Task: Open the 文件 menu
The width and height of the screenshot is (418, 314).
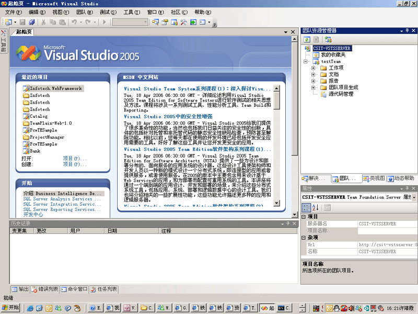Action: tap(14, 12)
